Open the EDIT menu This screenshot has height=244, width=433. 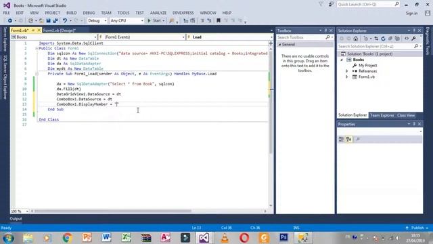pos(20,13)
